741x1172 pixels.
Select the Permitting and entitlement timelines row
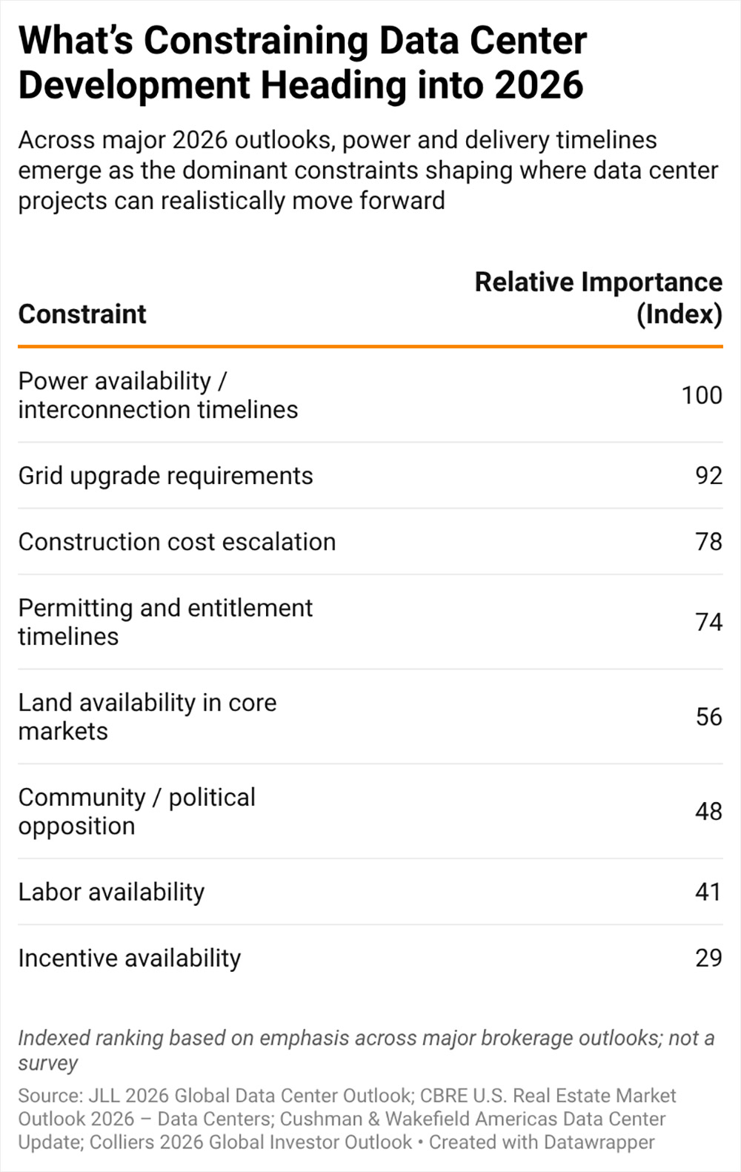(165, 622)
